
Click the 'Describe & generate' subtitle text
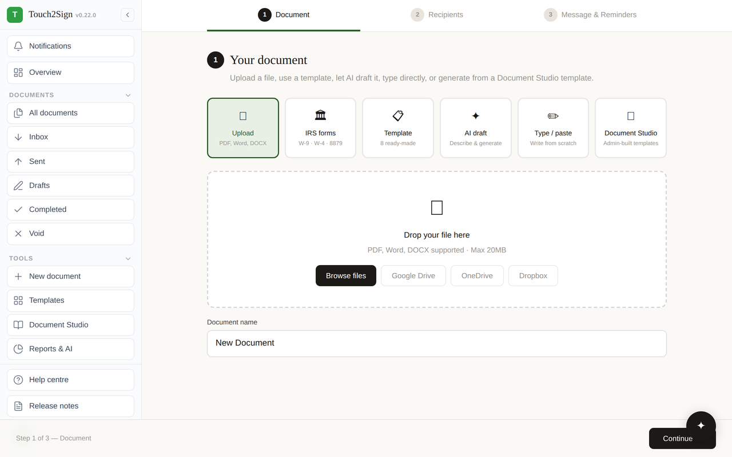pyautogui.click(x=476, y=143)
